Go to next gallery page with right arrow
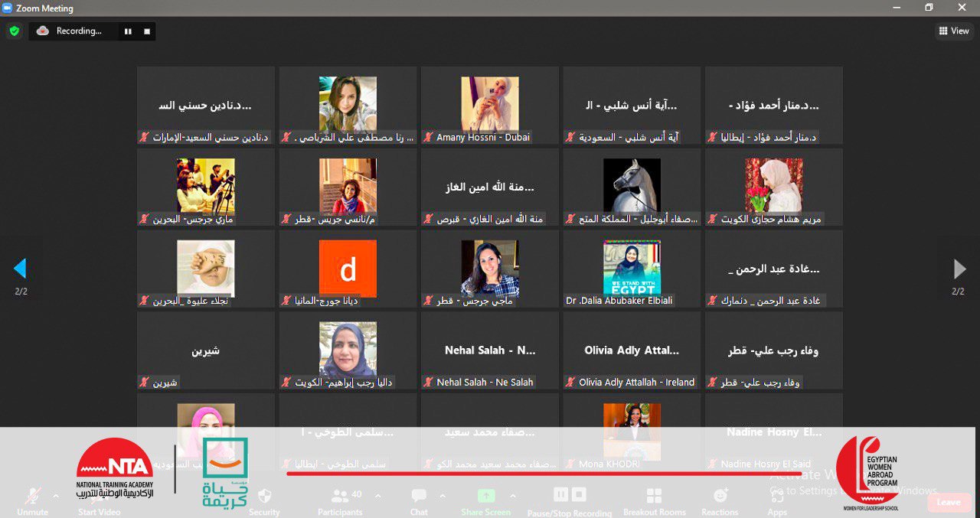The image size is (980, 518). pos(959,269)
